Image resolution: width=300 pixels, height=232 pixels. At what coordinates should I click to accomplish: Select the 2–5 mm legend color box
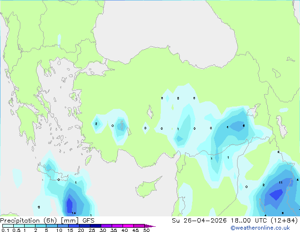coord(41,226)
